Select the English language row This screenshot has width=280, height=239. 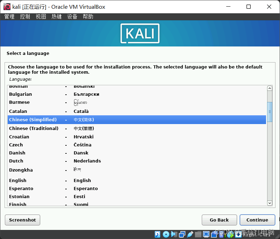[137, 180]
